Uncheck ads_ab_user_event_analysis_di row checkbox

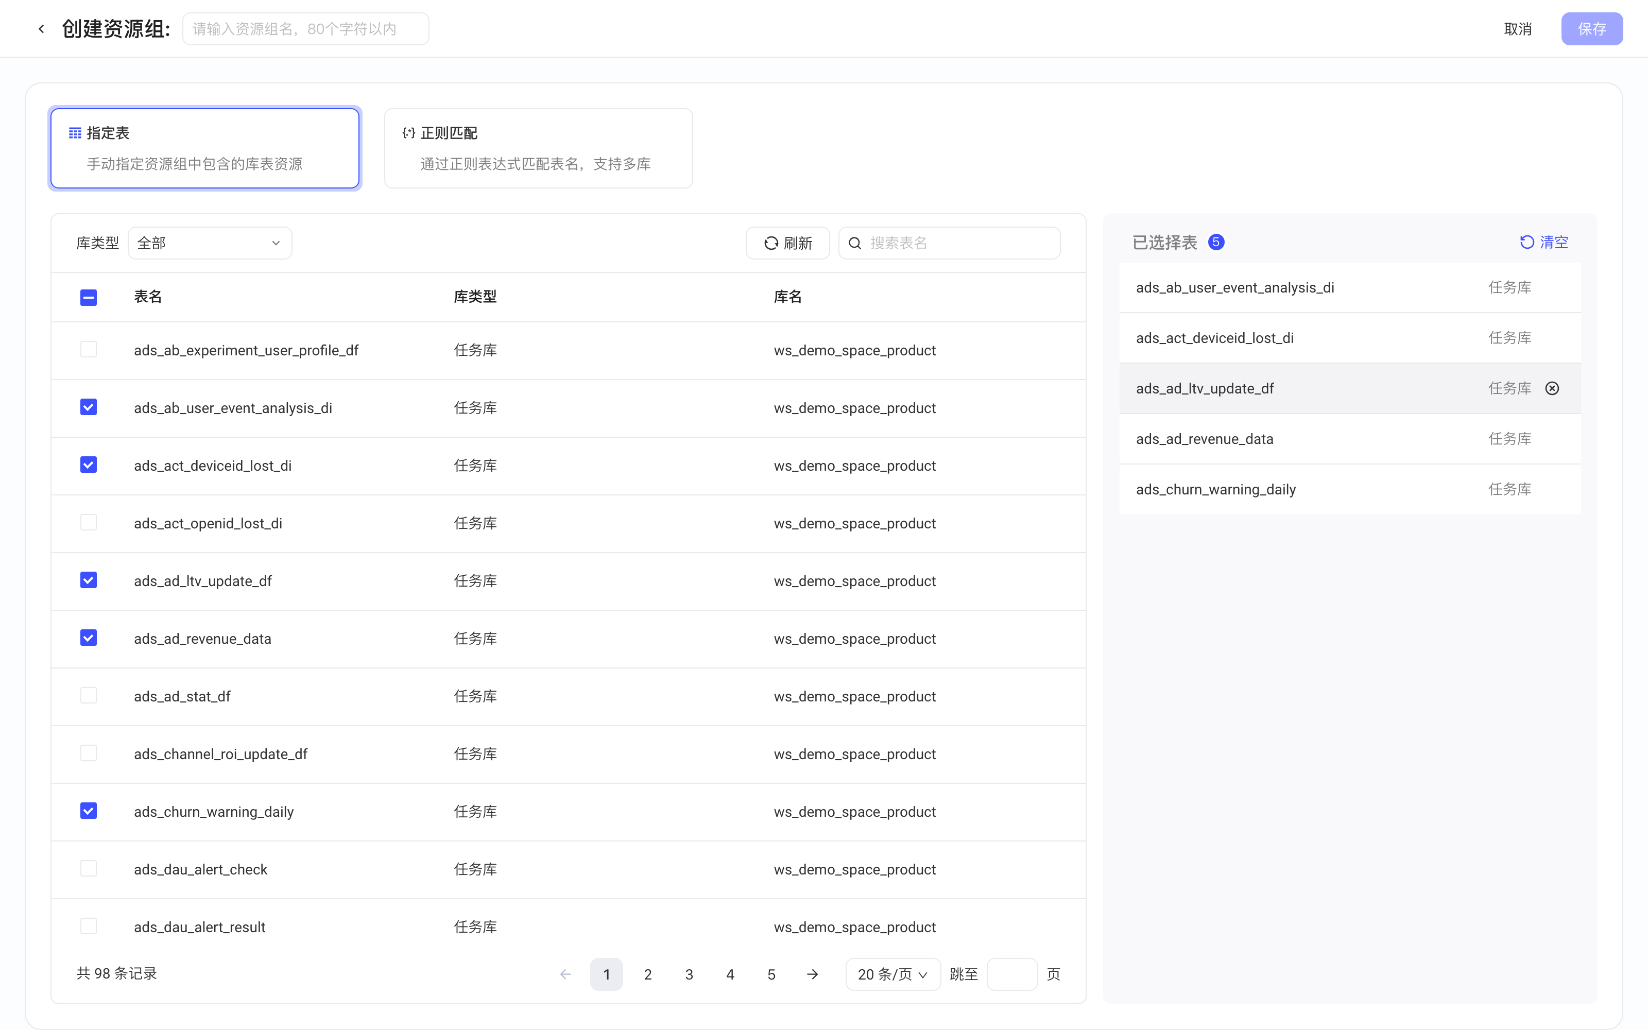click(x=89, y=407)
